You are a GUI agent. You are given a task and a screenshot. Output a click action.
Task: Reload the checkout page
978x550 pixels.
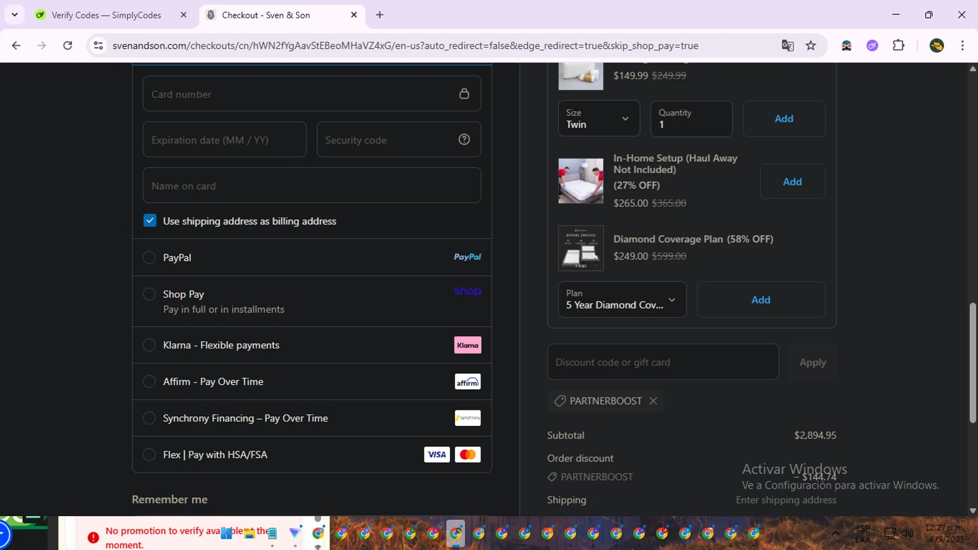pyautogui.click(x=68, y=46)
